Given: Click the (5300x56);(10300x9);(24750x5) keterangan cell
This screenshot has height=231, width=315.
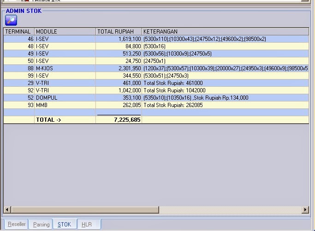Looking at the screenshot, I should [226, 54].
